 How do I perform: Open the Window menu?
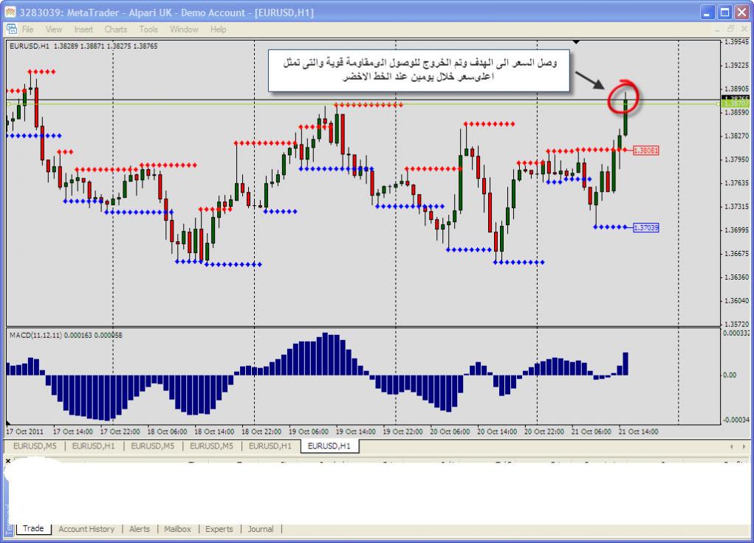click(184, 30)
